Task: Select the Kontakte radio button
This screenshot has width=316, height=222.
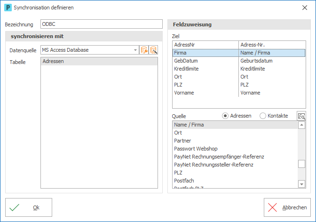Action: point(263,116)
